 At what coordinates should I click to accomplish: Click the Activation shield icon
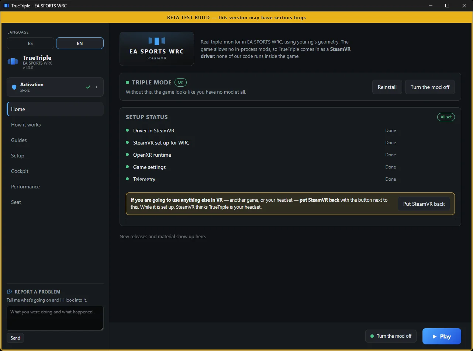(14, 87)
